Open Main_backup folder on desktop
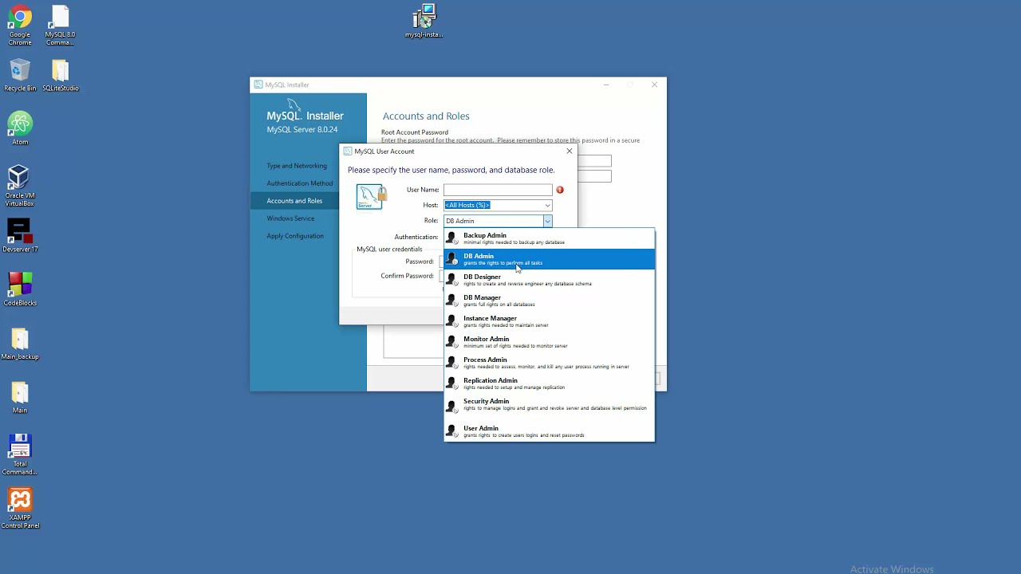This screenshot has height=574, width=1021. (x=20, y=343)
